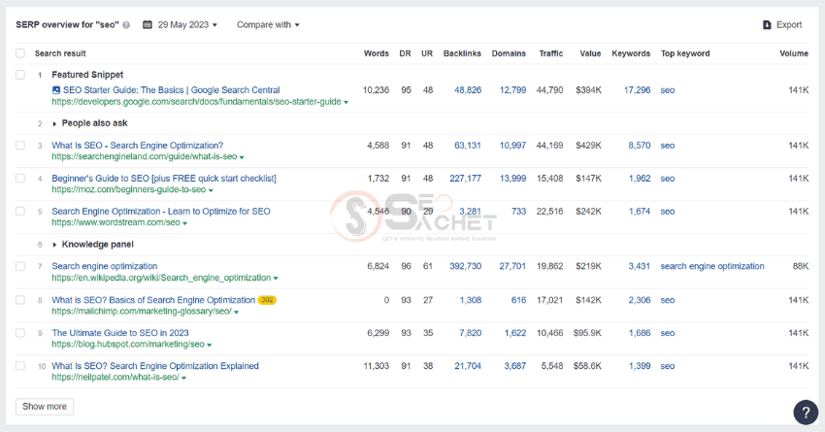Open the dropdown arrow after developers.google.com URL
The image size is (825, 432).
pos(346,103)
